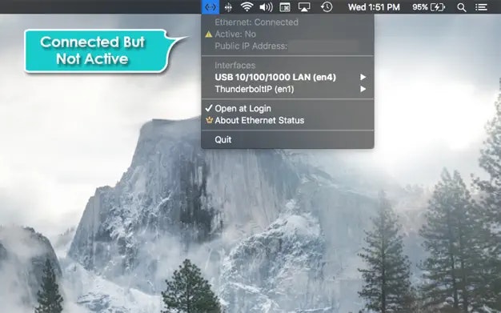Open the Time Machine icon

point(327,6)
